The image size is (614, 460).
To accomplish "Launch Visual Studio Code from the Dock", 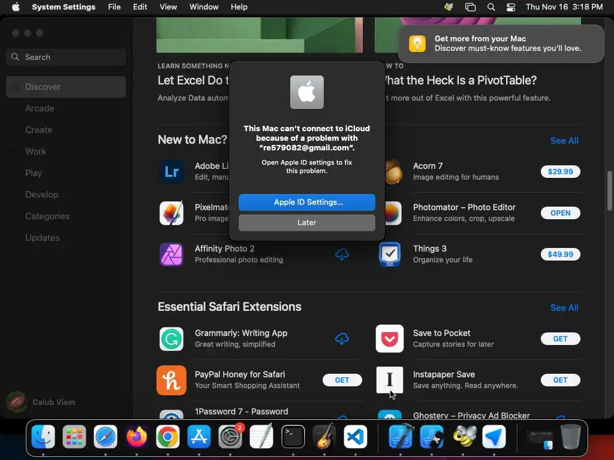I will [355, 437].
